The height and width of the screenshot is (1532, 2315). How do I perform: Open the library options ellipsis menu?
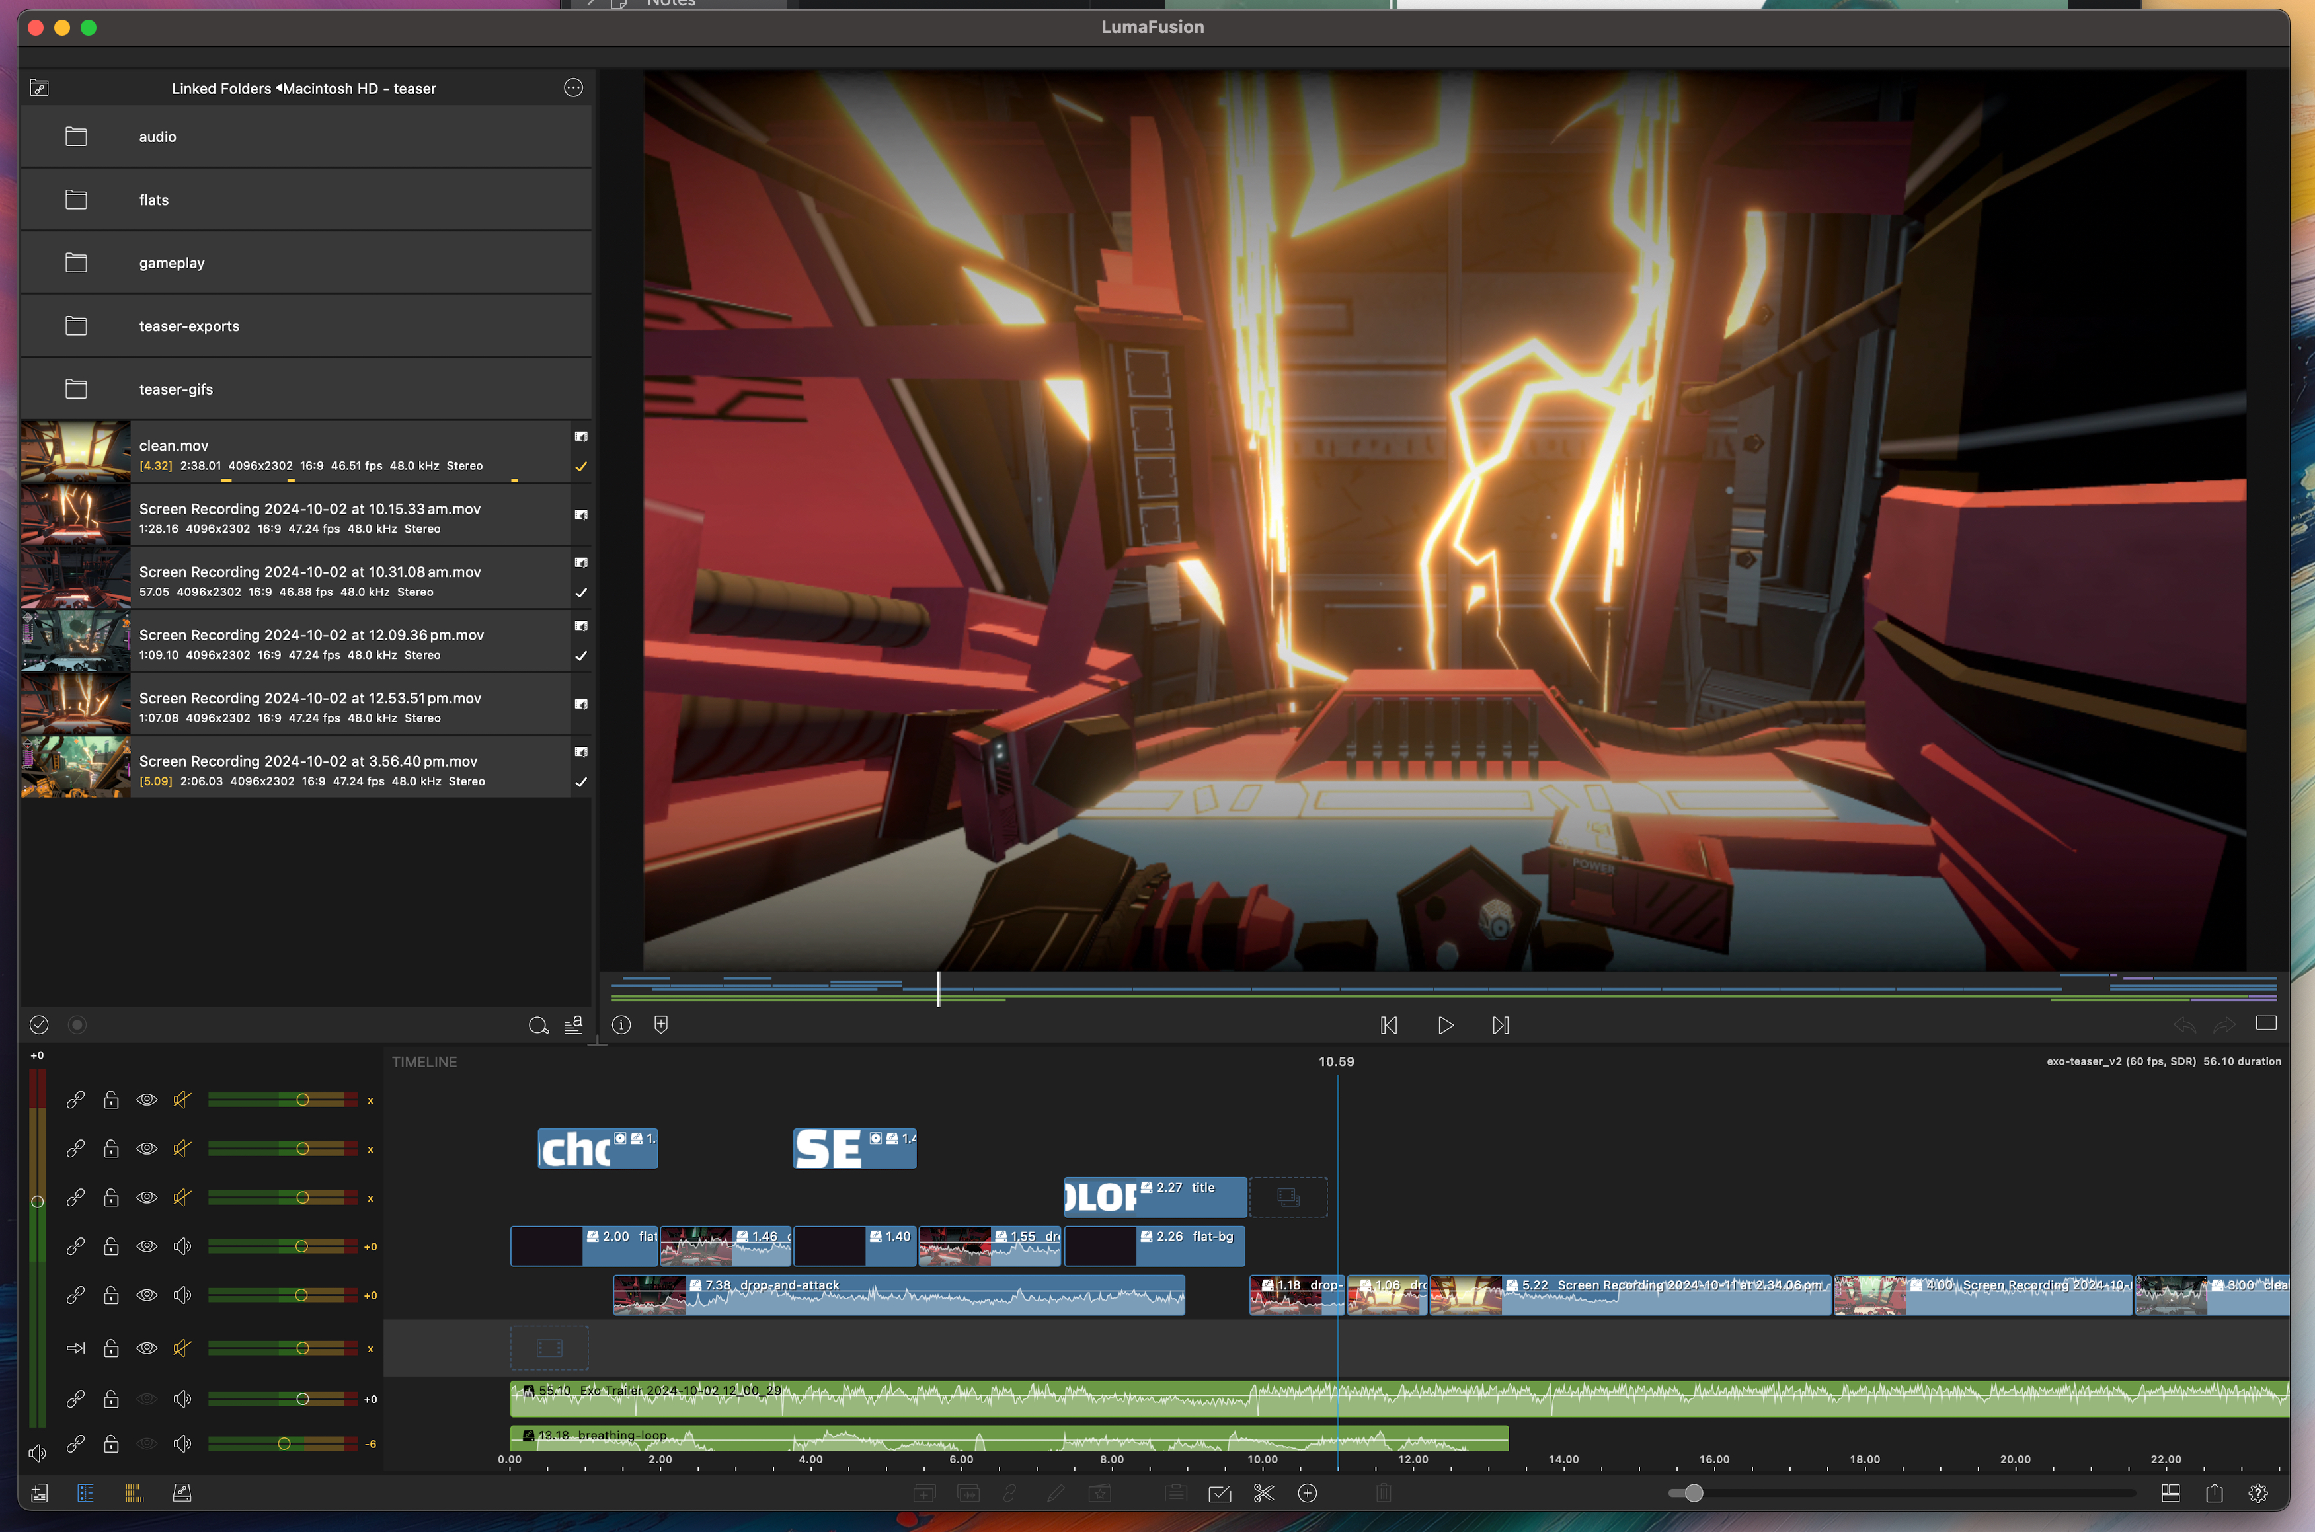[574, 88]
